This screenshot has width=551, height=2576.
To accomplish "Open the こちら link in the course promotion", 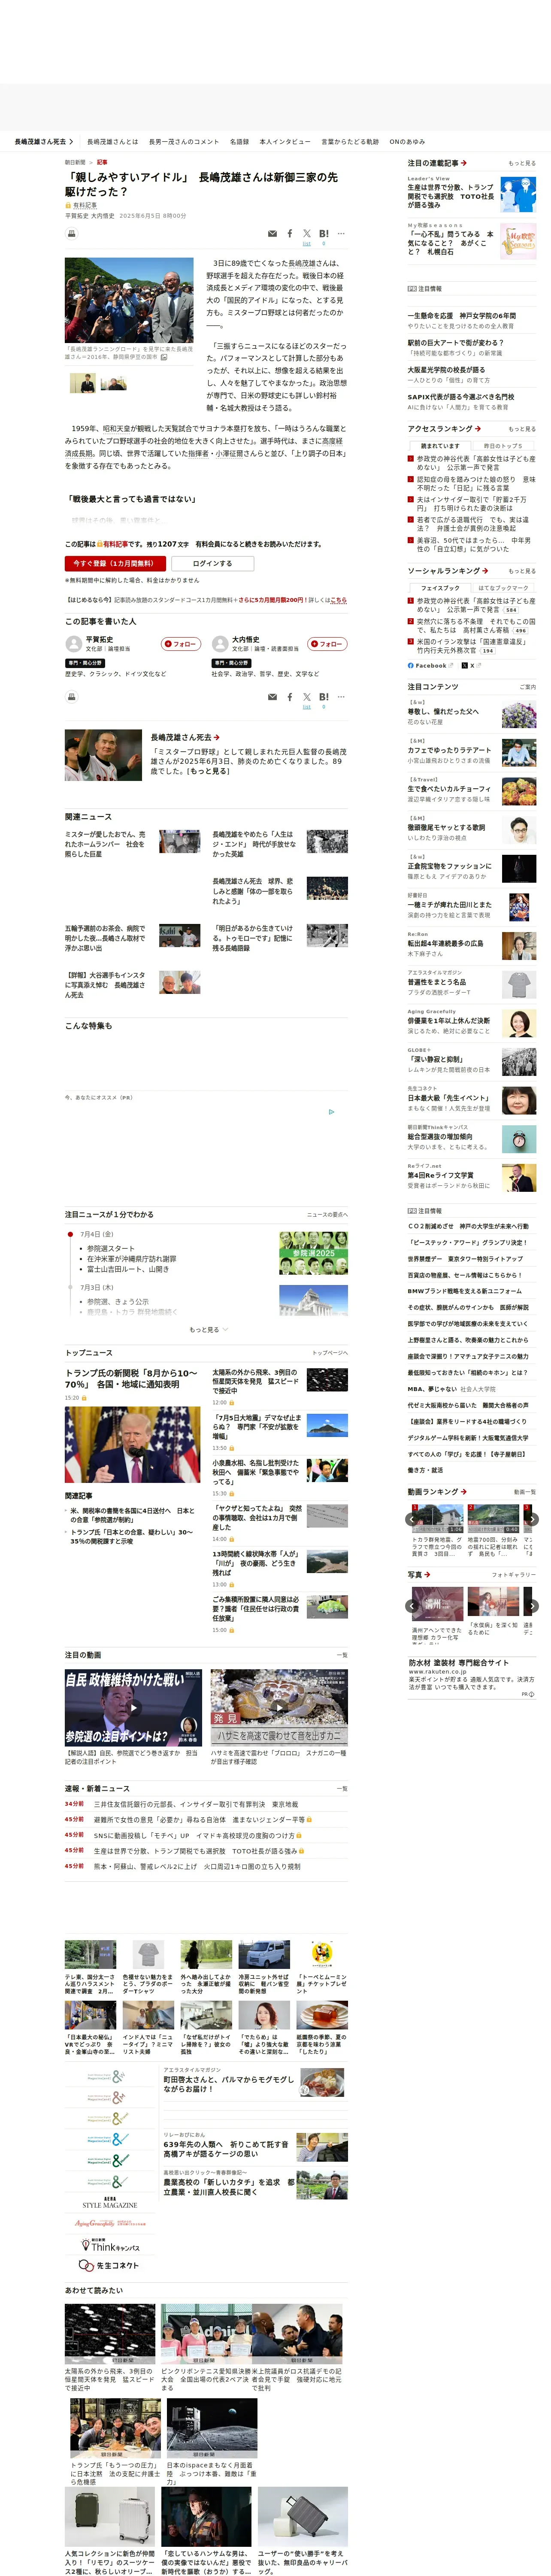I will tap(338, 600).
